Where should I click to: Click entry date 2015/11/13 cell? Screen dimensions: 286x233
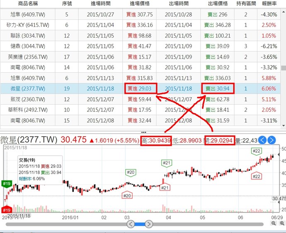click(x=100, y=78)
